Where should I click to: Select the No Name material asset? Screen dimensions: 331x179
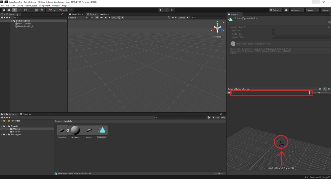click(75, 132)
